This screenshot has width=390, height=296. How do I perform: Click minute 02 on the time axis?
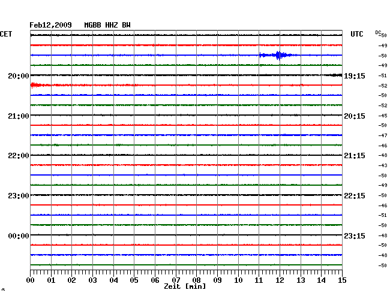click(71, 280)
